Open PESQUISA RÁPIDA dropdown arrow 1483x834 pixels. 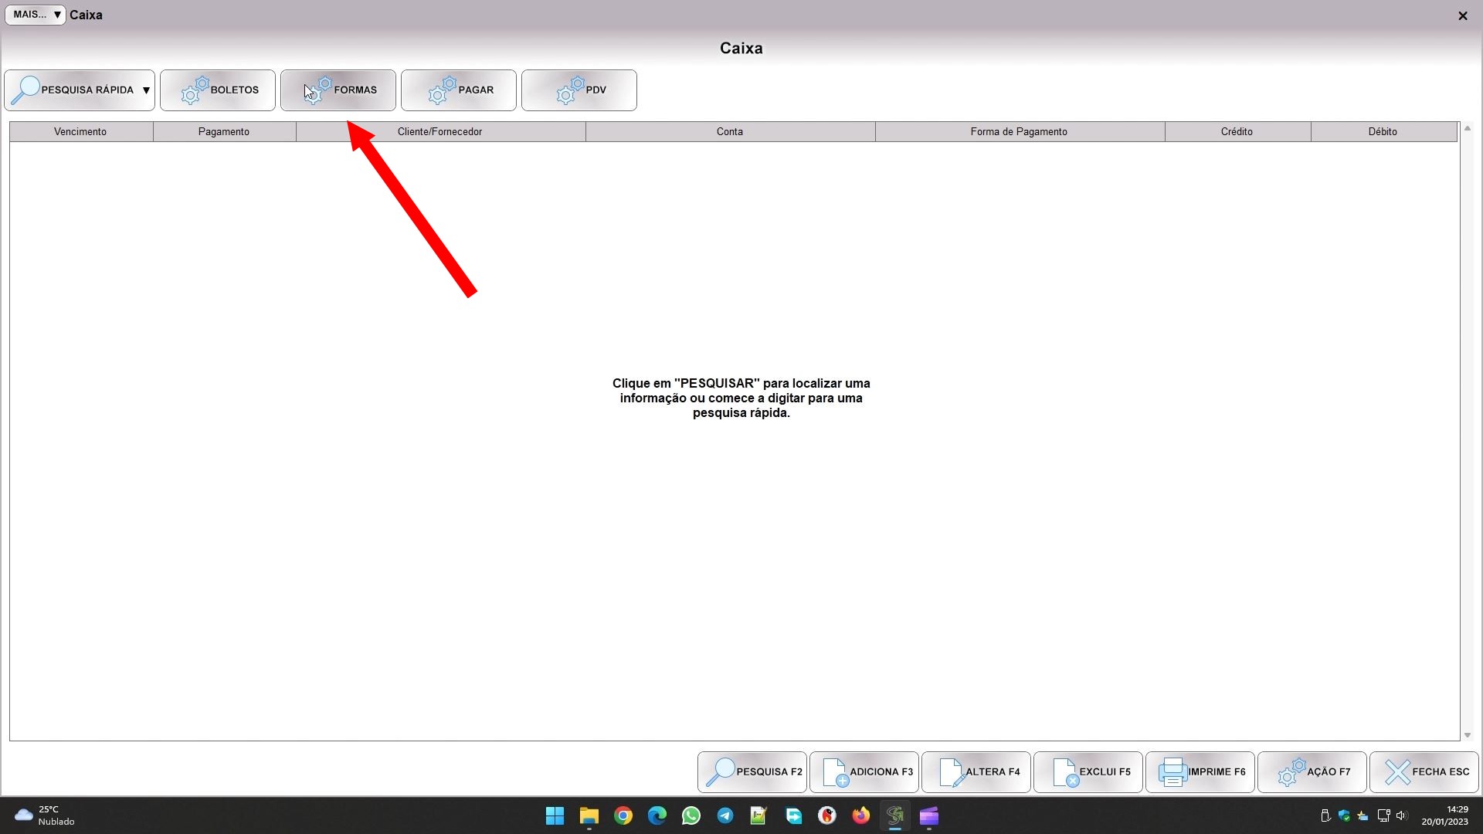[x=146, y=90]
